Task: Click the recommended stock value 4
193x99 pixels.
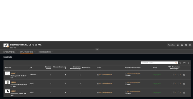Action: click(x=80, y=84)
